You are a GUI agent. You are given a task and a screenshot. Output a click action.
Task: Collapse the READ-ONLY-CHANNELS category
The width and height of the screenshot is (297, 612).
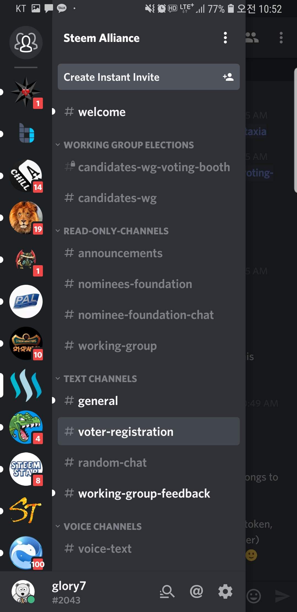pyautogui.click(x=116, y=231)
